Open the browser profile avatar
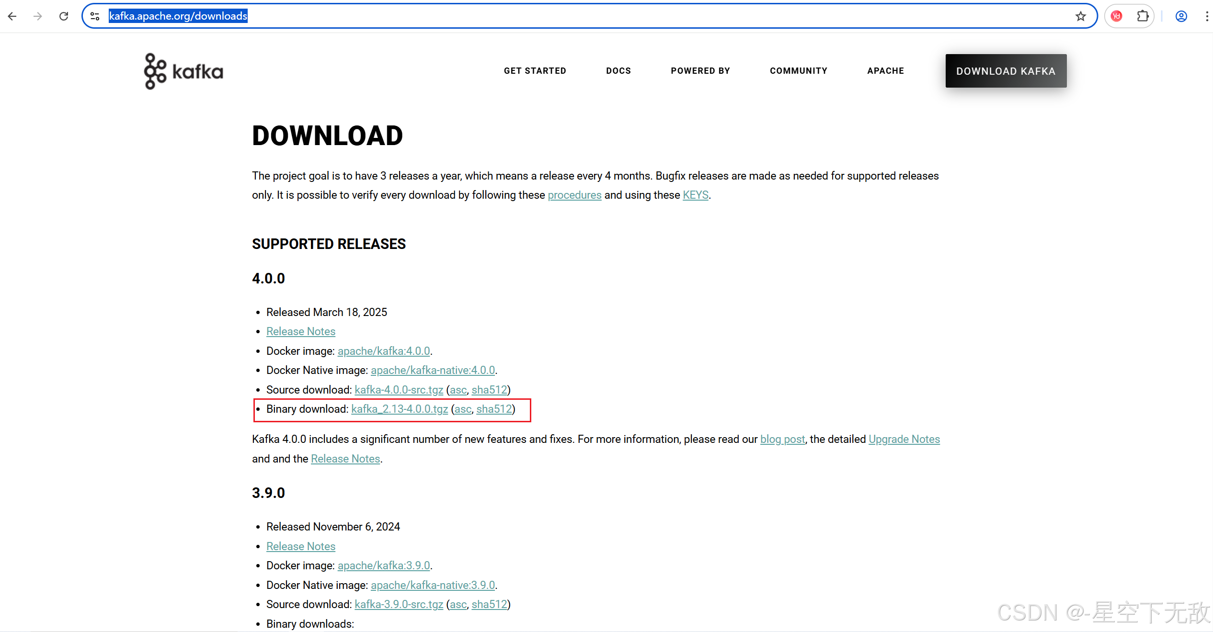Viewport: 1213px width, 632px height. coord(1181,16)
